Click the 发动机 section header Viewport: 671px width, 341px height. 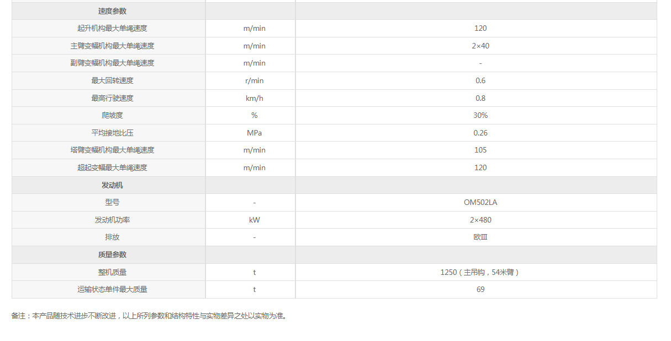[112, 185]
